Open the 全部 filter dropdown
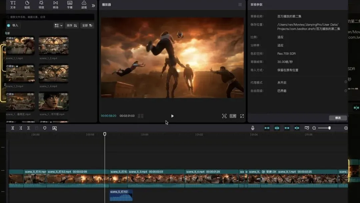 point(87,25)
